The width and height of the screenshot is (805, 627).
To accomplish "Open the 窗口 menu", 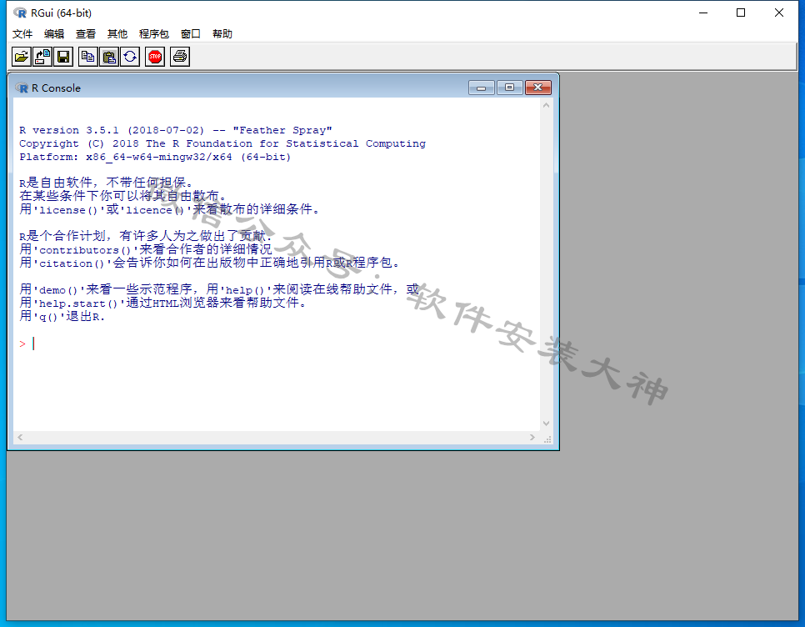I will (191, 34).
